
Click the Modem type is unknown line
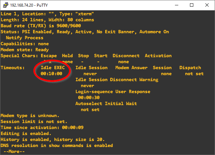coord(30,116)
